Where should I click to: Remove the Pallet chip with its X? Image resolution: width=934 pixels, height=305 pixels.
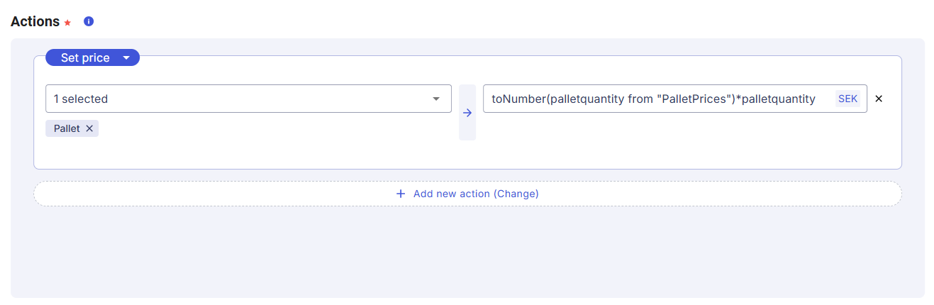[x=89, y=128]
